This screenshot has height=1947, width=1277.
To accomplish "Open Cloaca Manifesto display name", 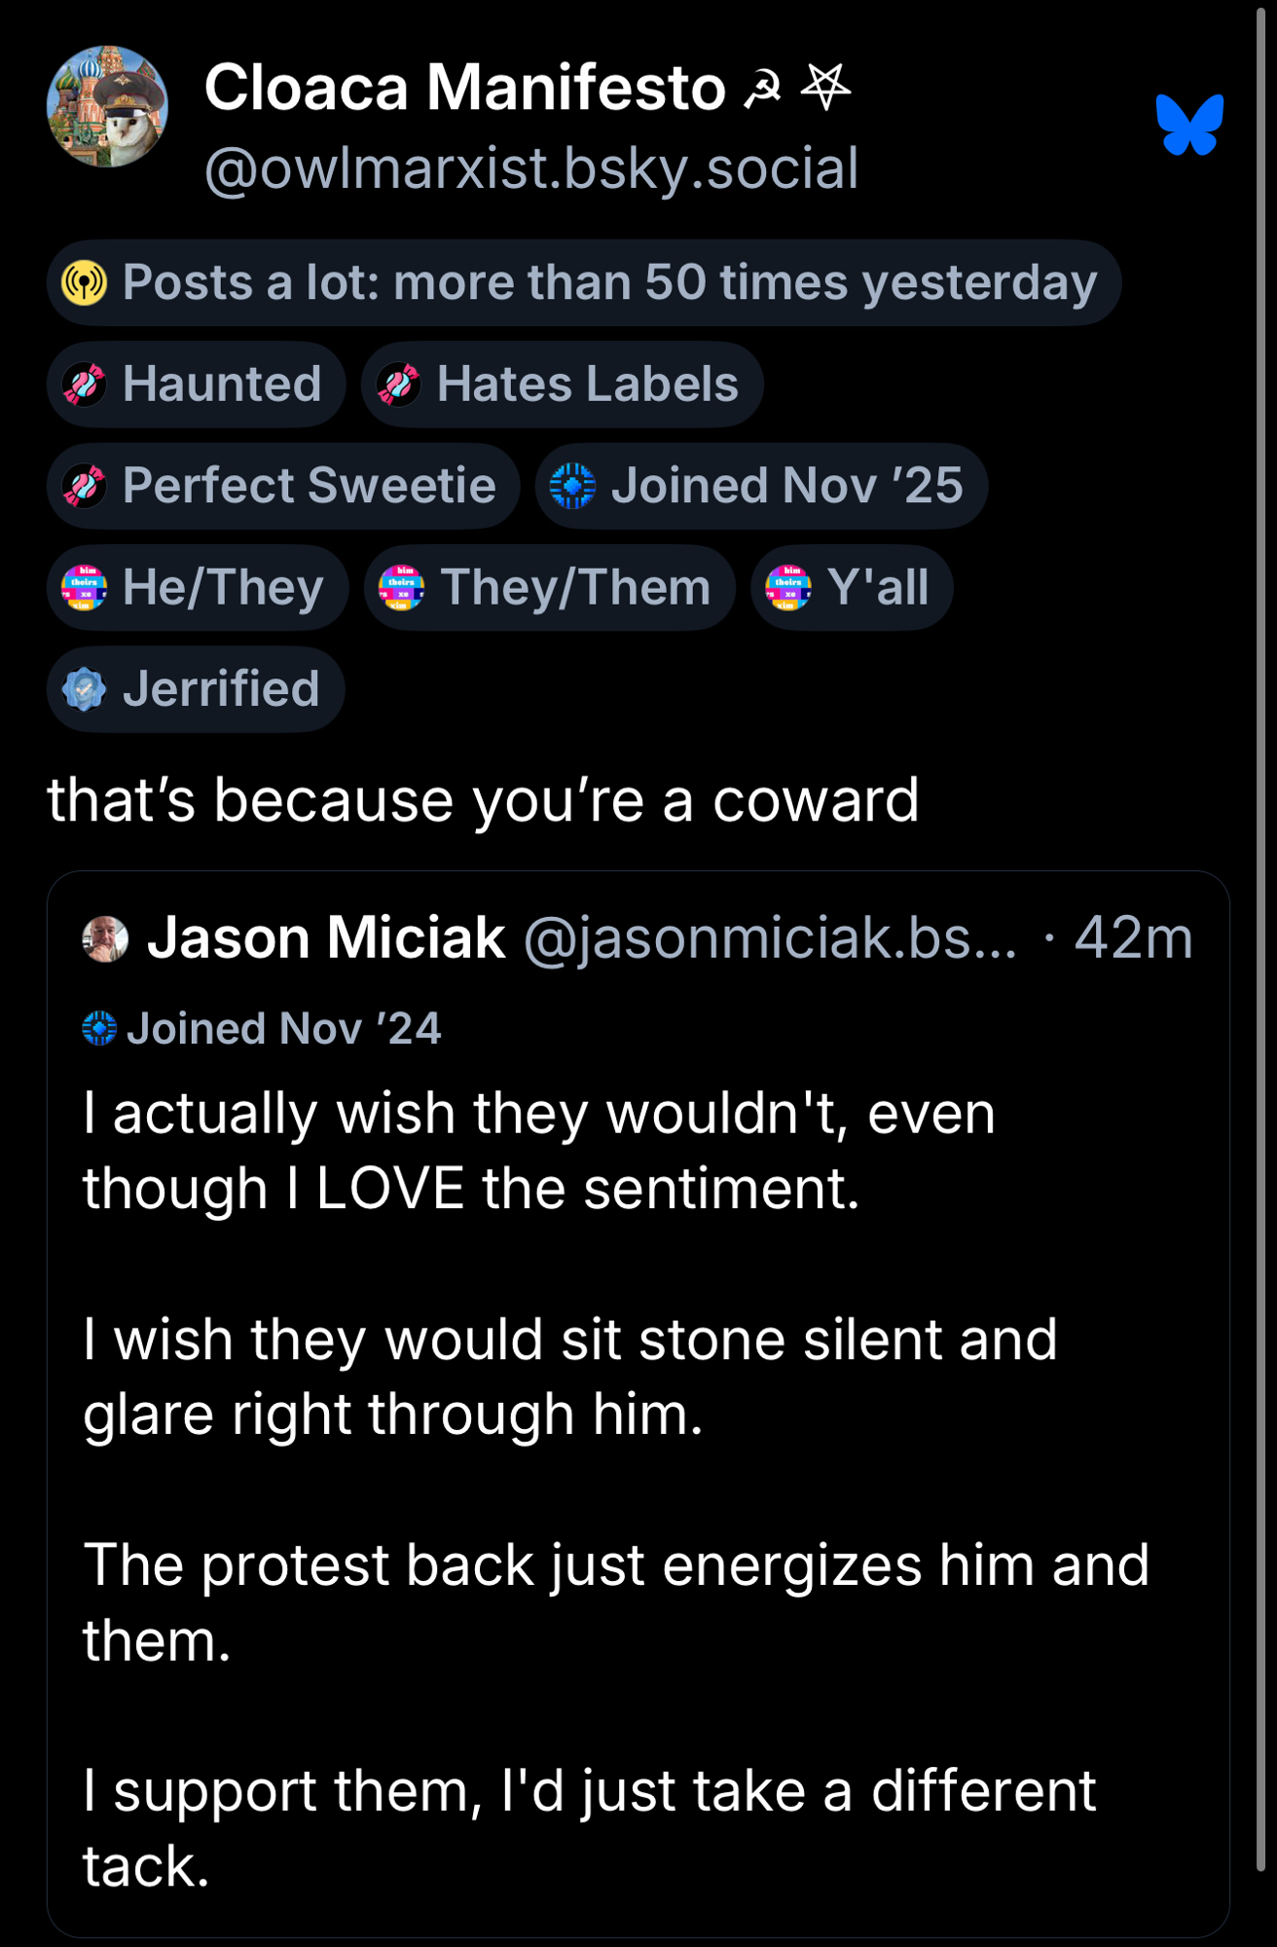I will click(x=464, y=88).
